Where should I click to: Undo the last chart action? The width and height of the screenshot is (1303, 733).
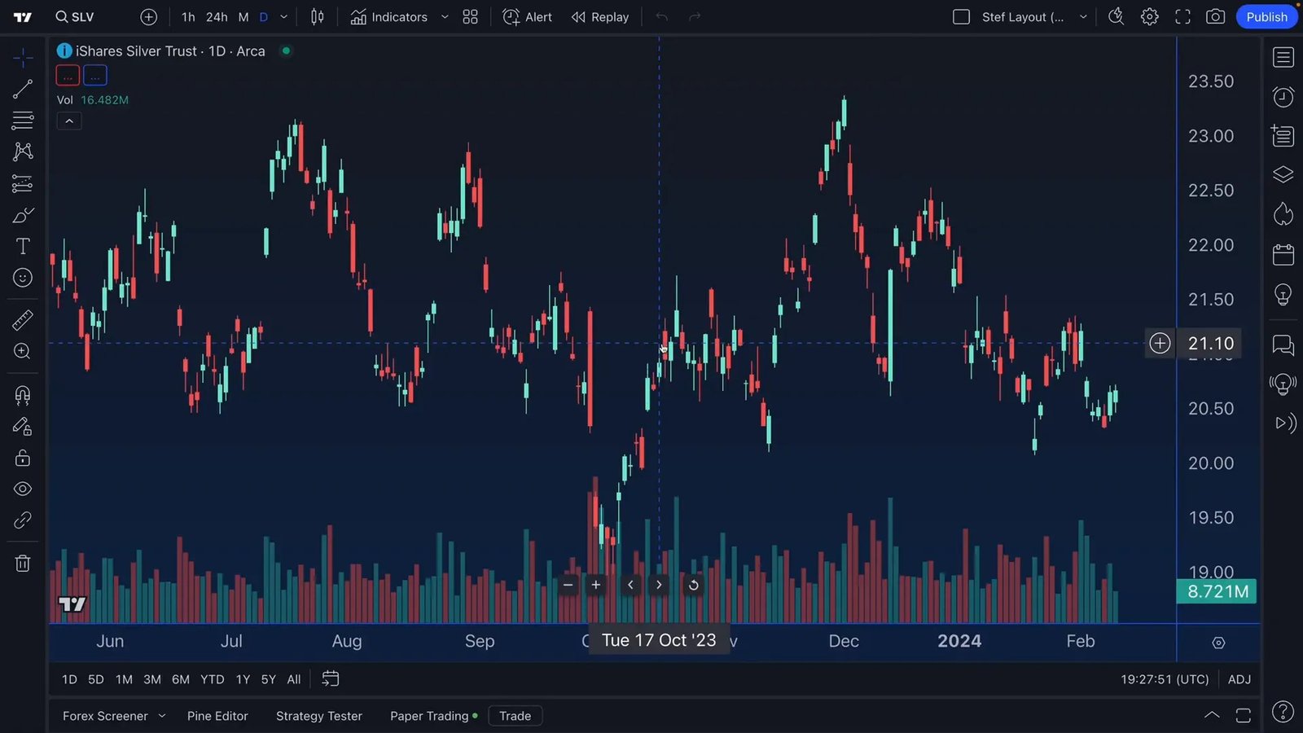[x=662, y=17]
